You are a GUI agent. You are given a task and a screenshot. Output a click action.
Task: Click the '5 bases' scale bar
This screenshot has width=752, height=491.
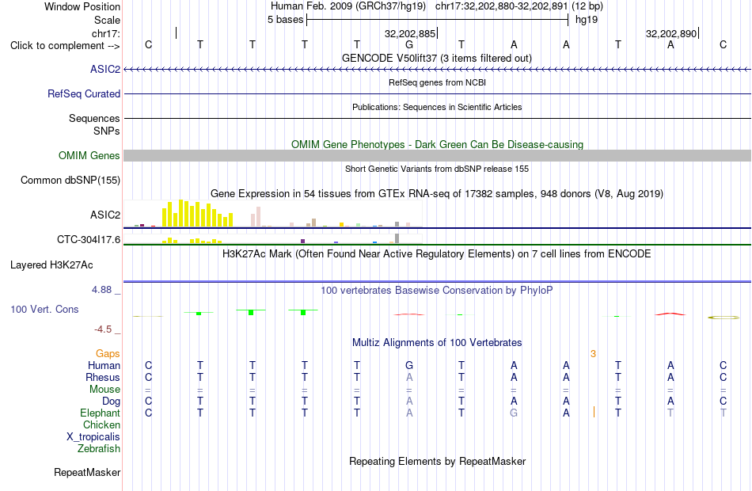[x=437, y=20]
